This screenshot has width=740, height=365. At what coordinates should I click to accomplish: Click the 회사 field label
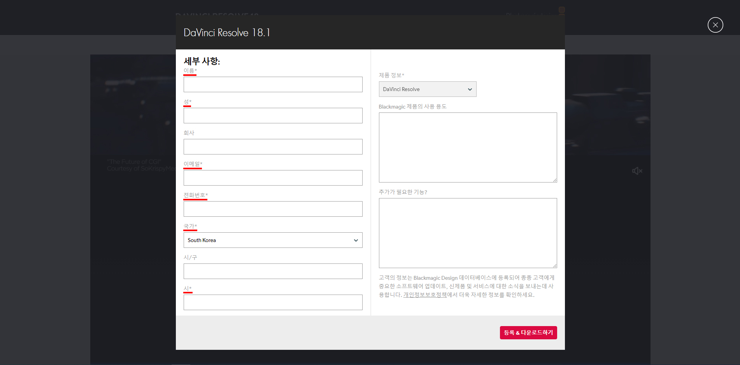189,133
